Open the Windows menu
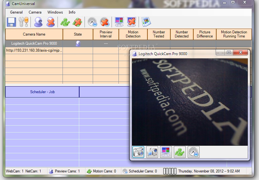Viewport: 259px width, 180px height. click(55, 12)
